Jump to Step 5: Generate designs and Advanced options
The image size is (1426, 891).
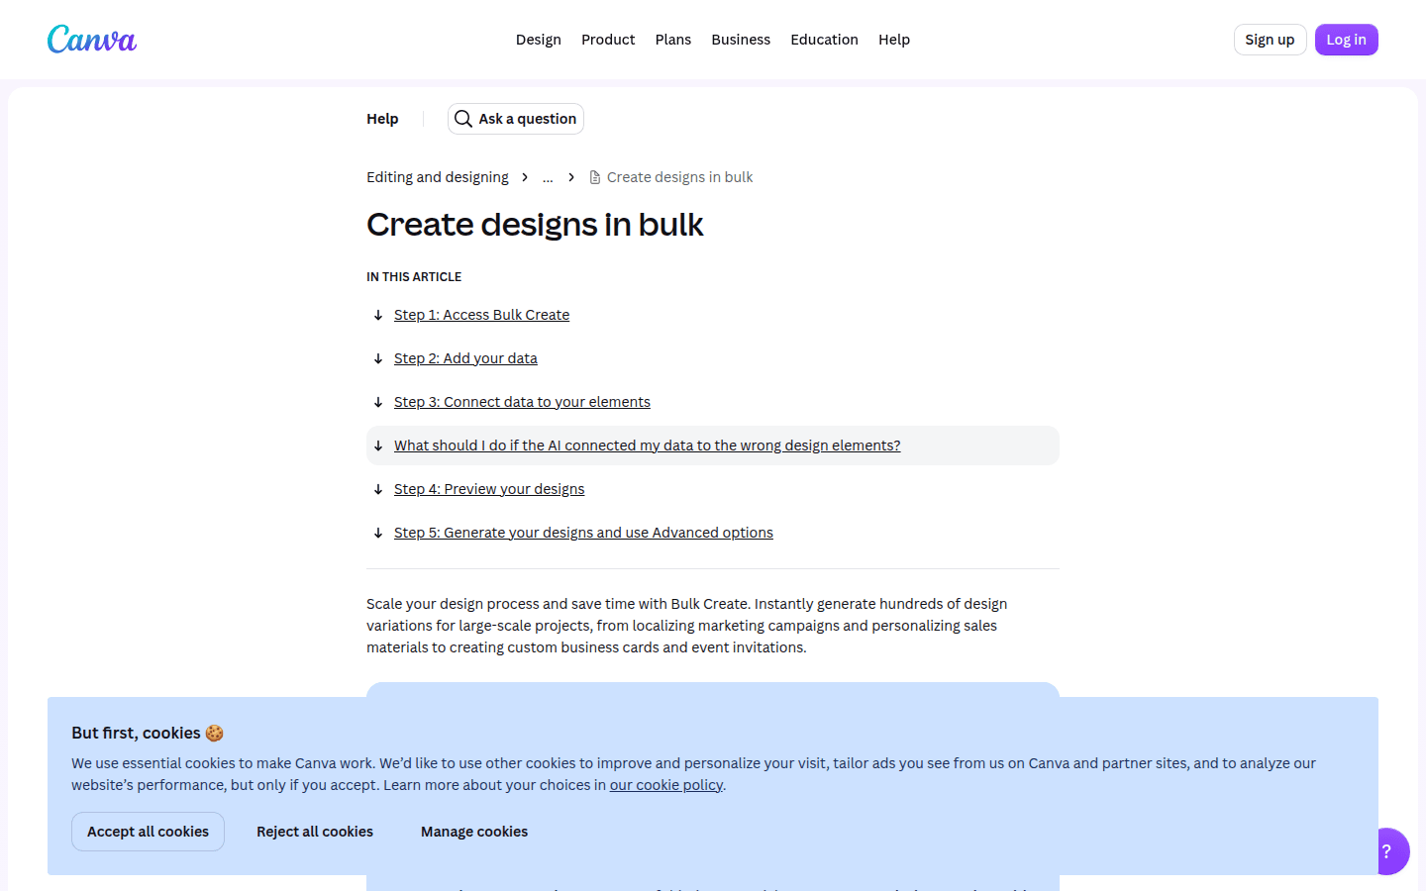tap(583, 533)
